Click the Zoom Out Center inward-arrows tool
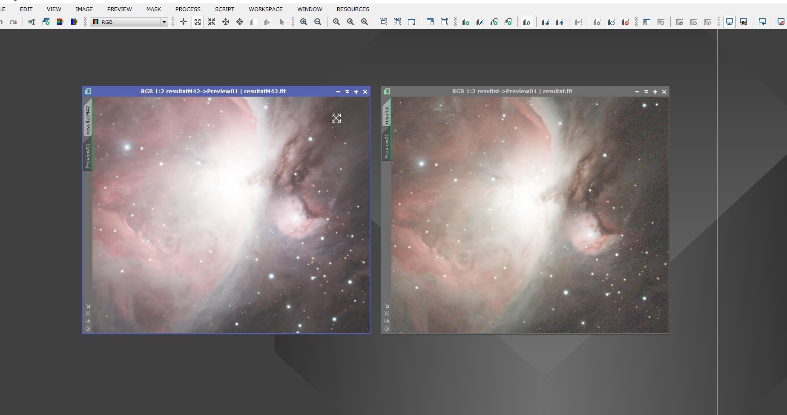The width and height of the screenshot is (787, 415). click(212, 22)
